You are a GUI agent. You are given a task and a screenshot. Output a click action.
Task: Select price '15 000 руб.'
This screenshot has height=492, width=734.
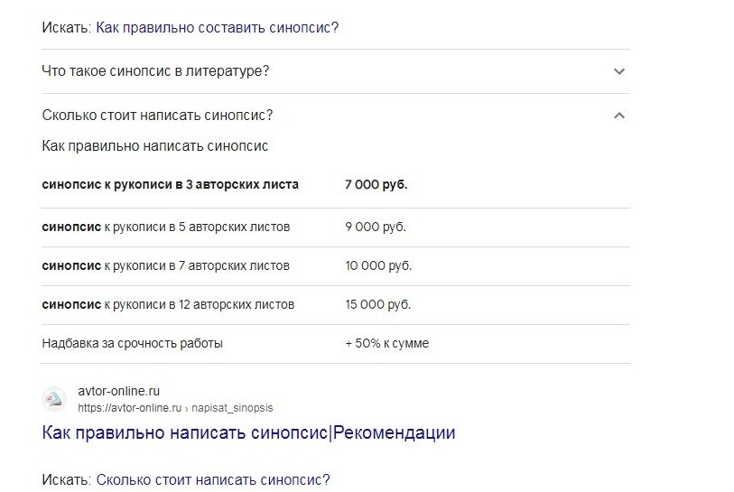pyautogui.click(x=377, y=305)
